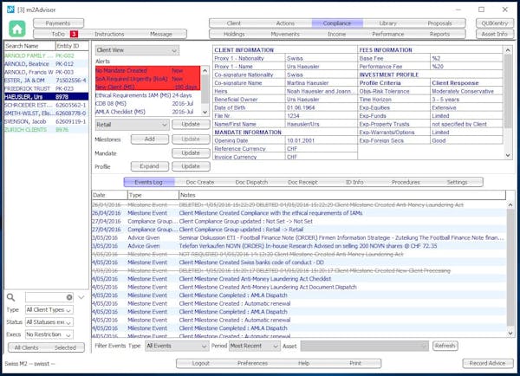The height and width of the screenshot is (376, 520).
Task: Open the Execs No Restriction dropdown
Action: [49, 334]
